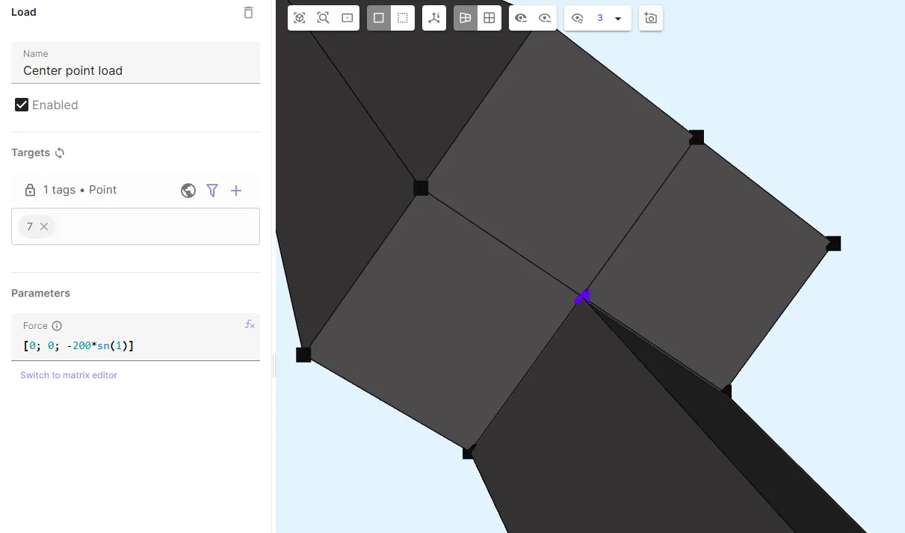
Task: Open the fx expression editor for Force
Action: point(250,324)
